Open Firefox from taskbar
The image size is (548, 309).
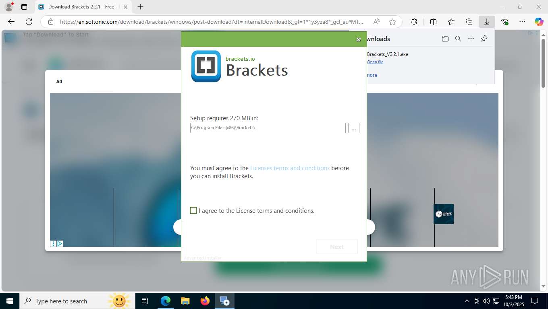click(x=205, y=301)
